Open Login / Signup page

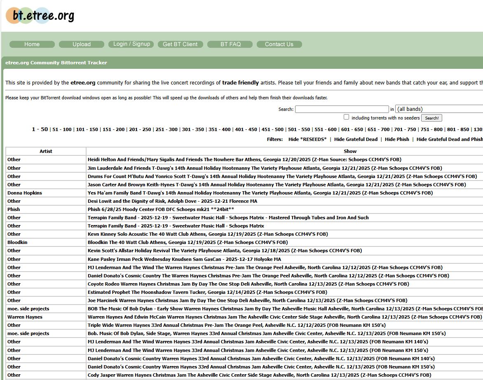click(131, 44)
